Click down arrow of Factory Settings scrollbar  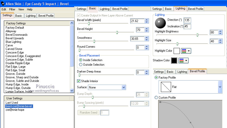tap(72, 91)
